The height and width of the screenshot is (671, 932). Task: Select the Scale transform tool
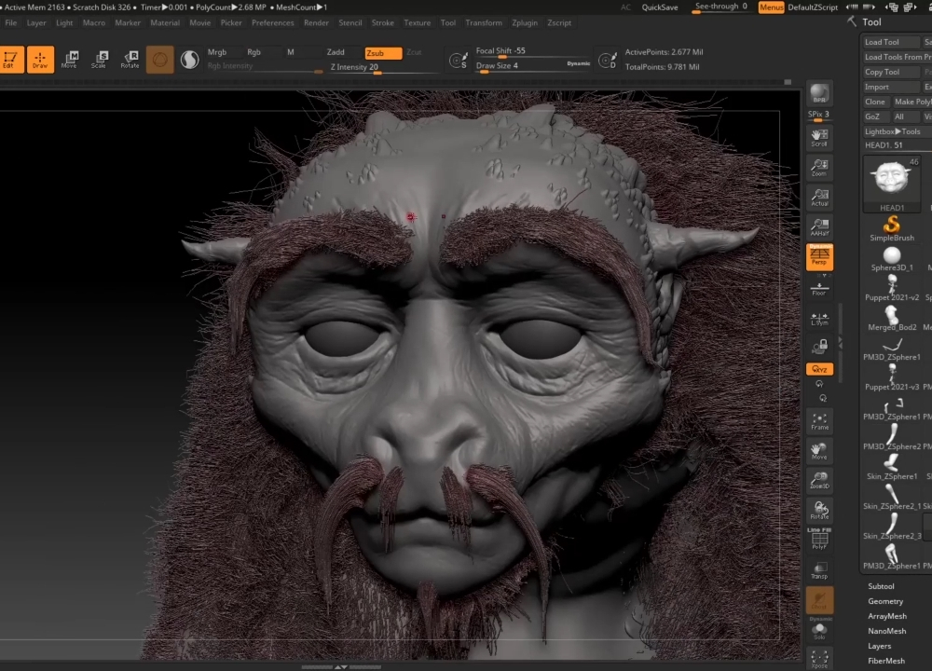click(x=99, y=60)
